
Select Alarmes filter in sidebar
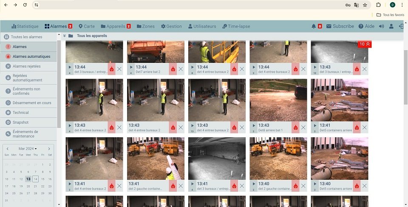28,47
